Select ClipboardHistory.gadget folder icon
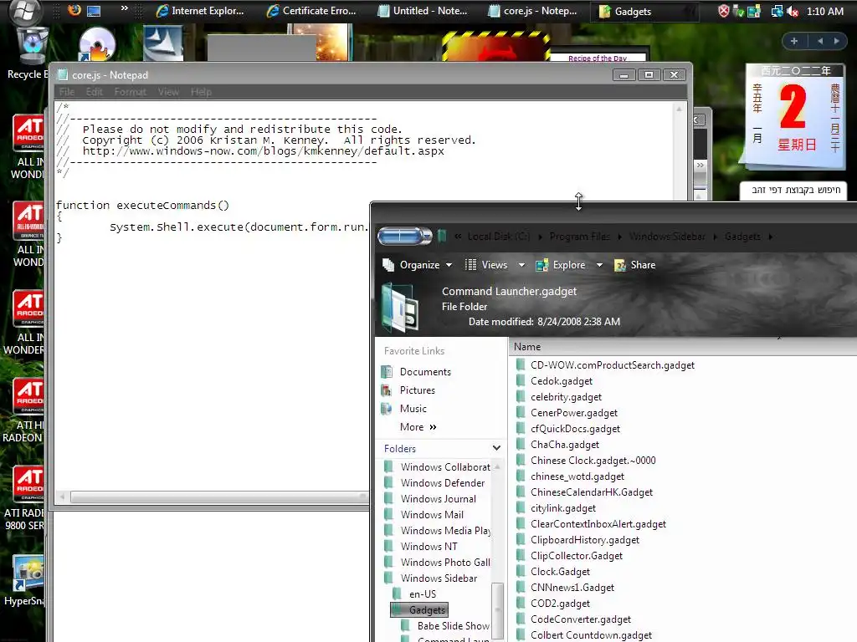This screenshot has width=857, height=642. tap(521, 539)
